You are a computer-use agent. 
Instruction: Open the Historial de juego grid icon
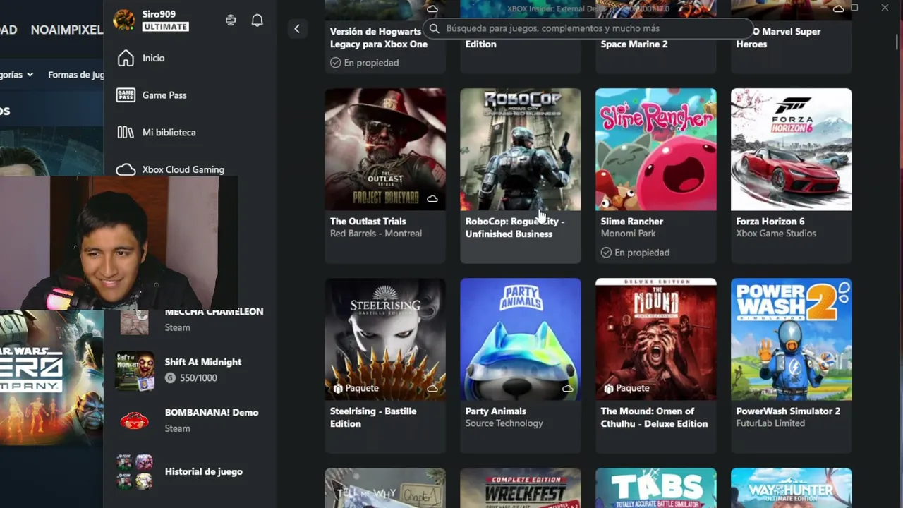(x=135, y=471)
